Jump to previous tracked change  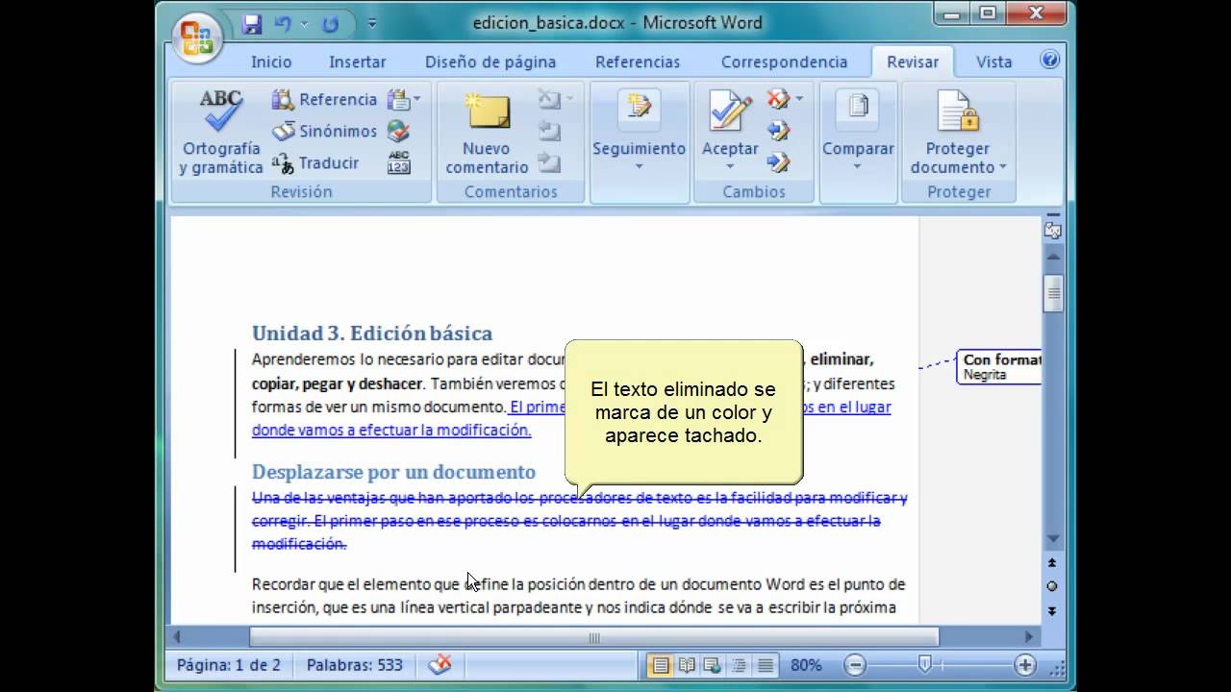[779, 131]
